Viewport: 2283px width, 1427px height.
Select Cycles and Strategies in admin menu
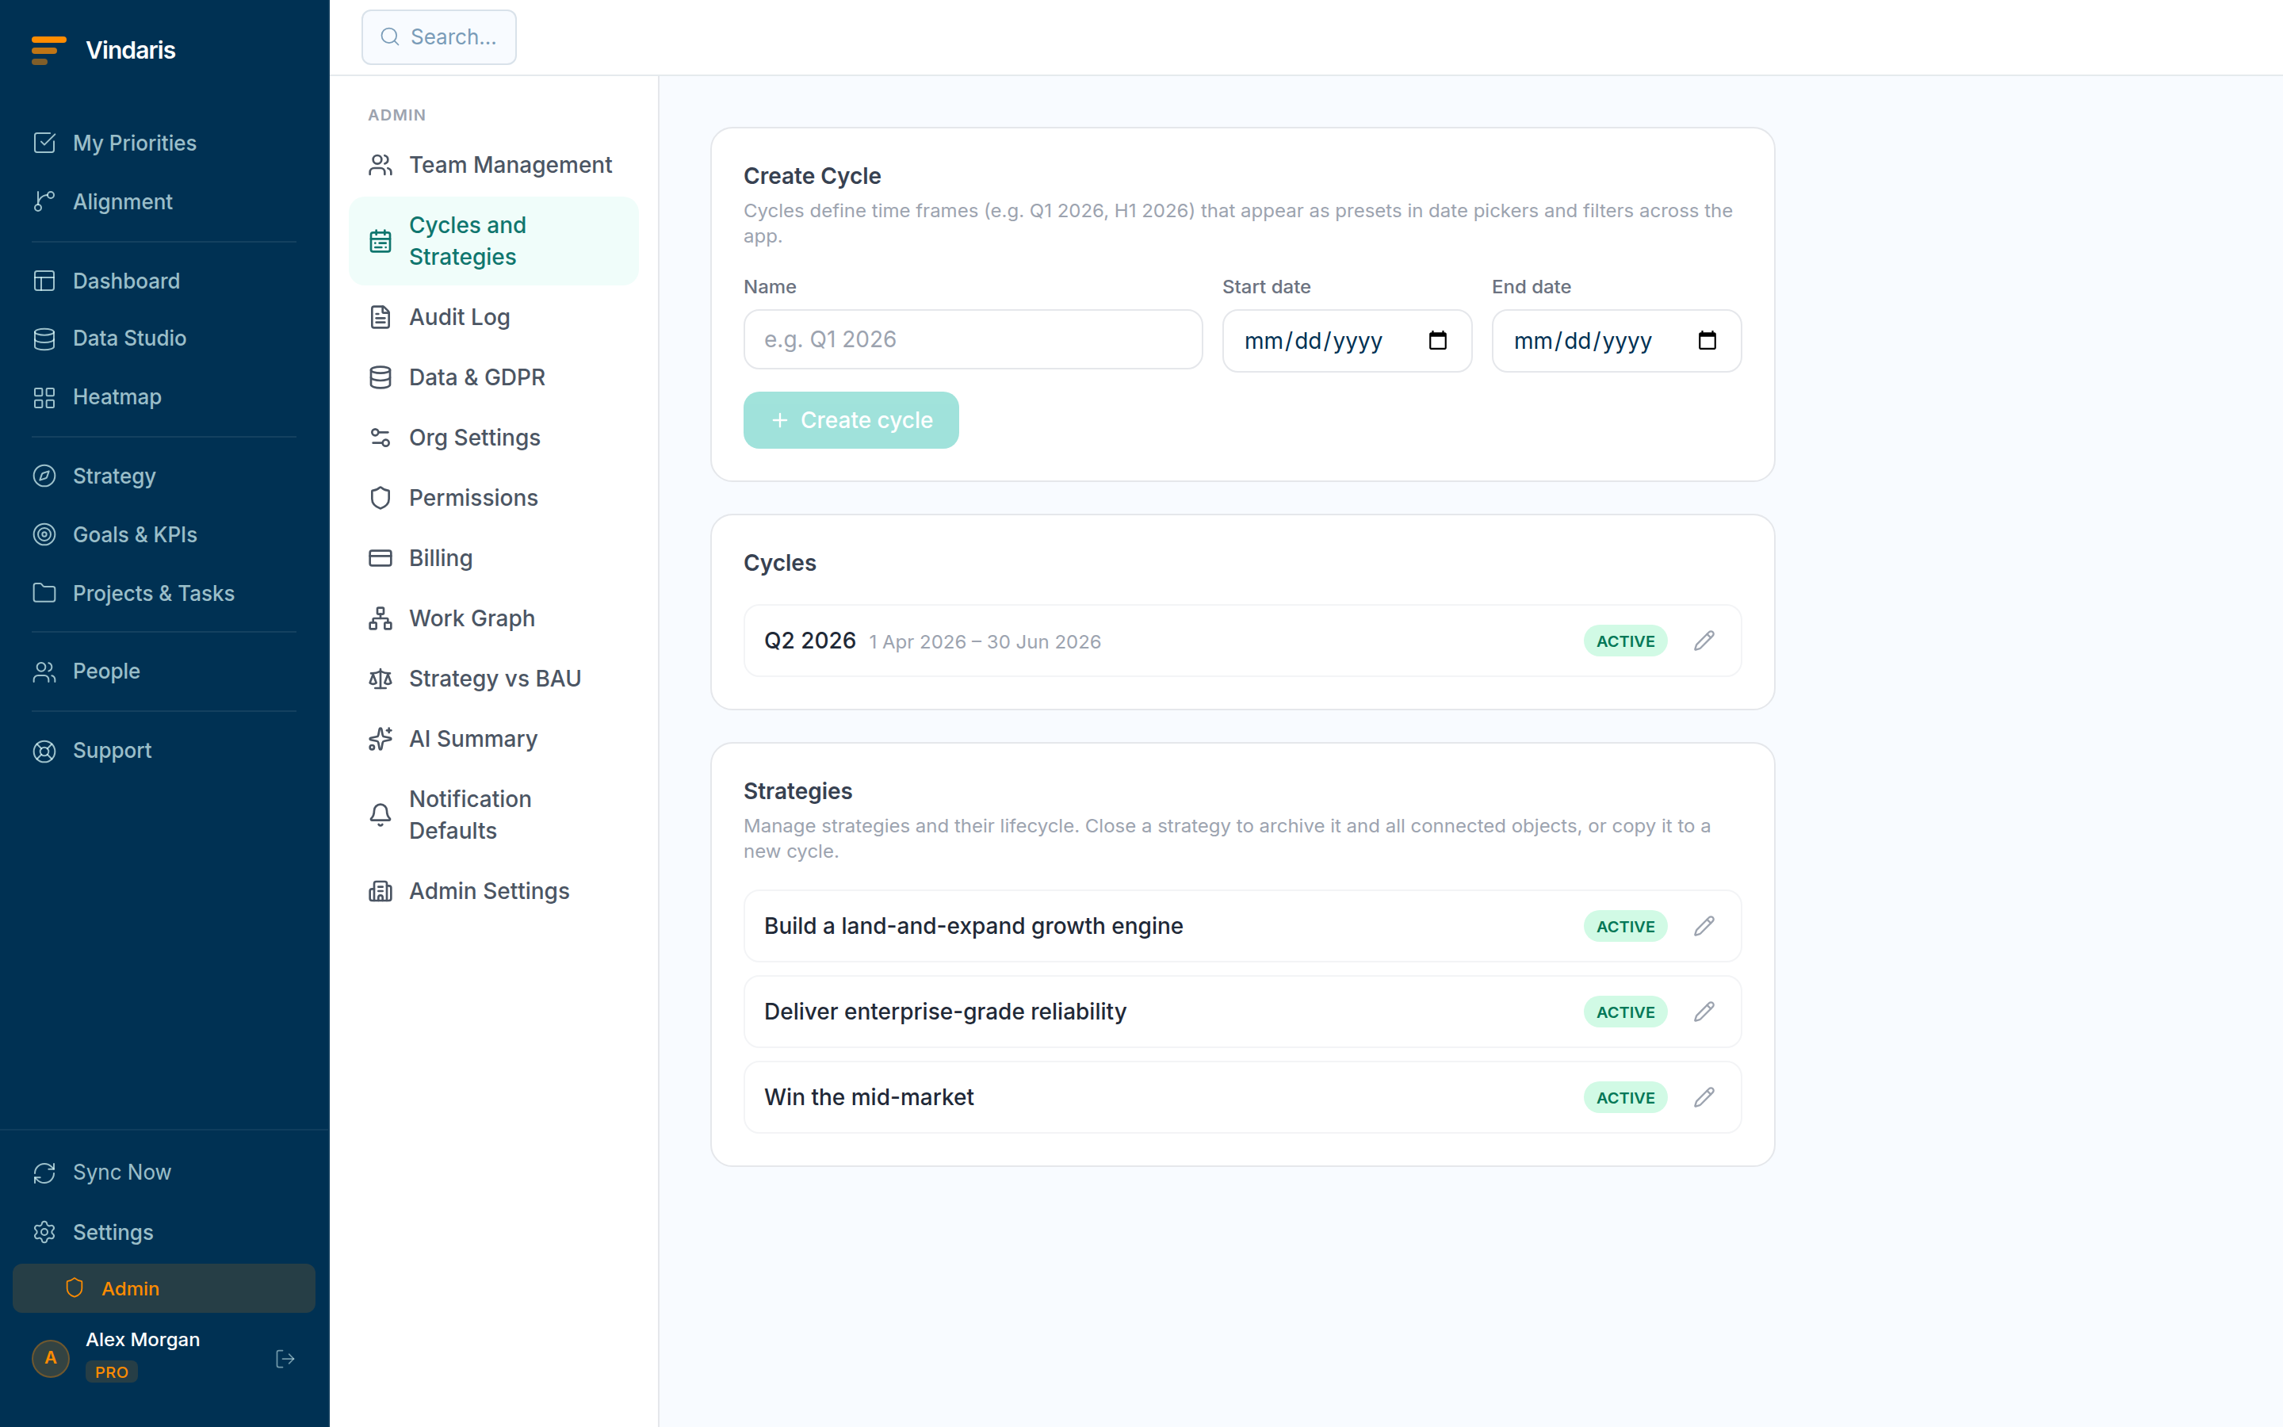(x=493, y=241)
